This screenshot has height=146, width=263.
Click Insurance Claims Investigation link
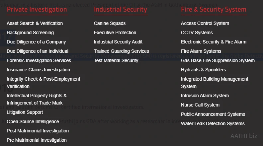coord(38,70)
